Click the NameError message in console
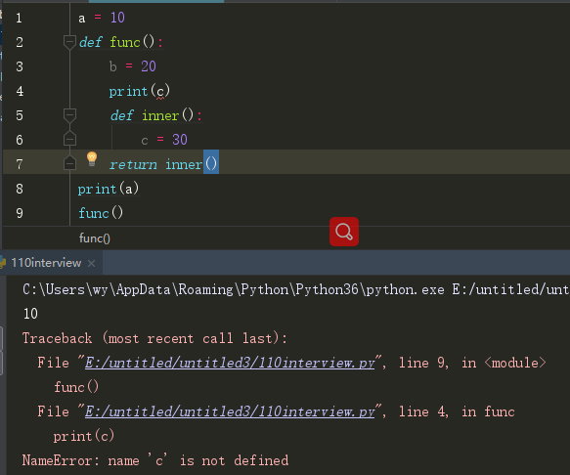570x475 pixels. point(155,460)
